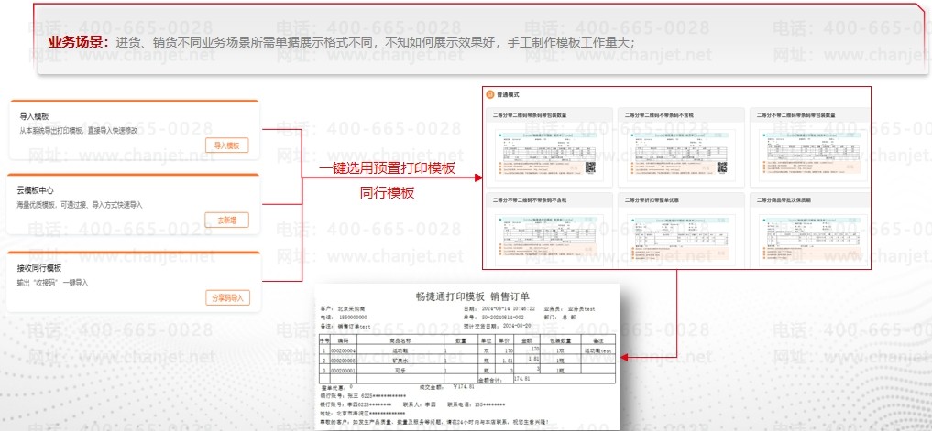932x431 pixels.
Task: Click the QR code in 二等分带二维码不带条码不含税 template
Action: [722, 167]
